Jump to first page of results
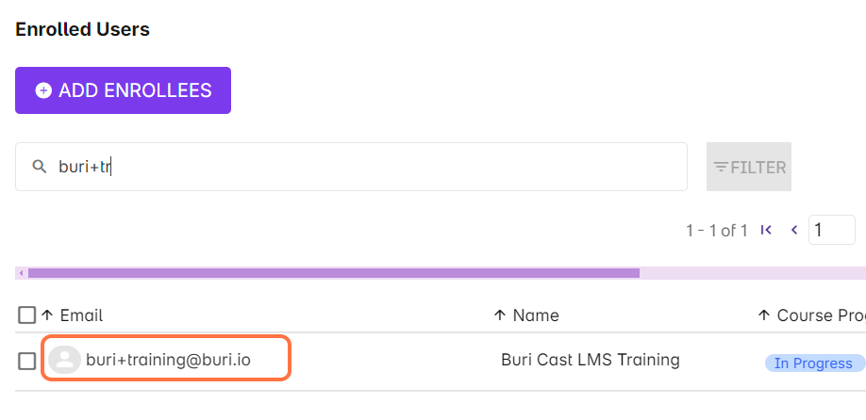The image size is (866, 420). point(766,230)
